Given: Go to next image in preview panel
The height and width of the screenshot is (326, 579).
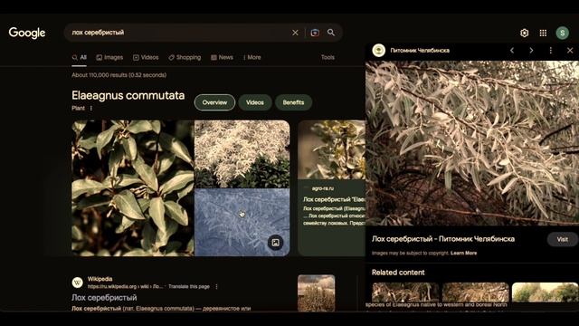Looking at the screenshot, I should point(531,51).
